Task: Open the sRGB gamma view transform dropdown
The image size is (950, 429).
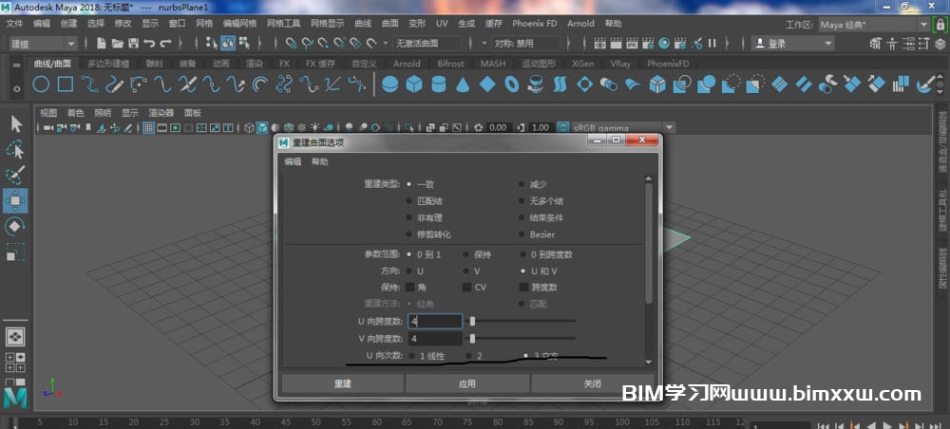Action: click(x=670, y=127)
